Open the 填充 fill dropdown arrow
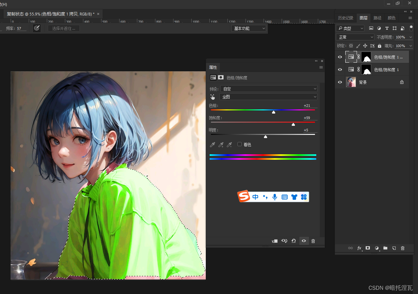The image size is (418, 294). [x=410, y=46]
